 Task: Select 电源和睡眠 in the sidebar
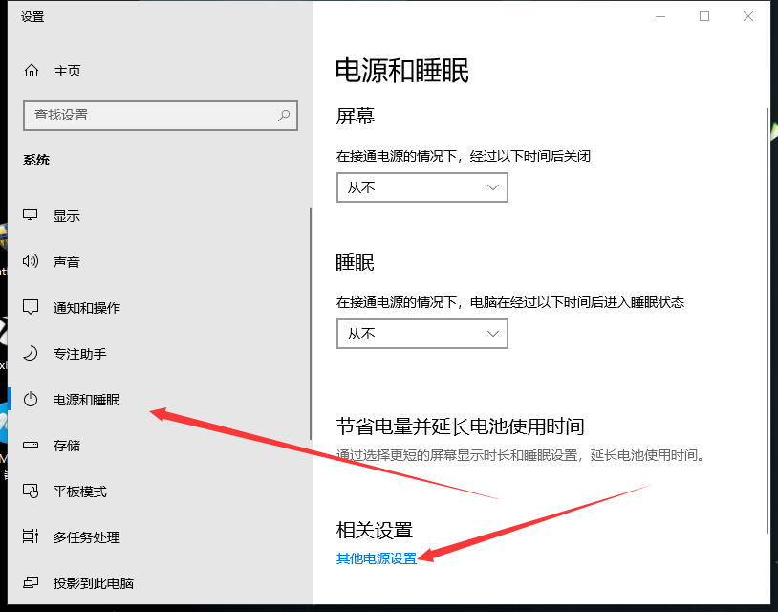point(86,400)
